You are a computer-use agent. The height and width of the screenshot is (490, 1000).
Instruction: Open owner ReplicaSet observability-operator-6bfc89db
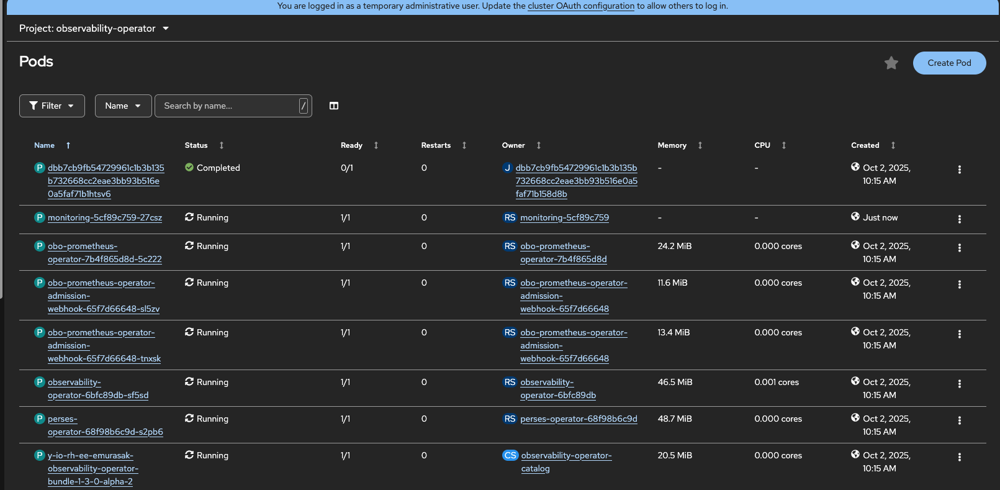tap(558, 389)
